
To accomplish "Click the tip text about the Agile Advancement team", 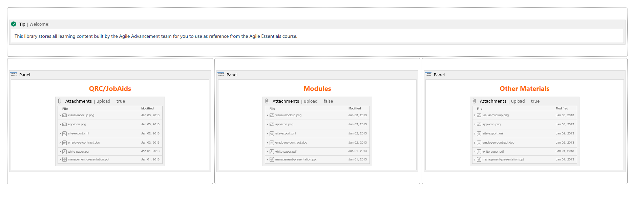I will pos(156,36).
